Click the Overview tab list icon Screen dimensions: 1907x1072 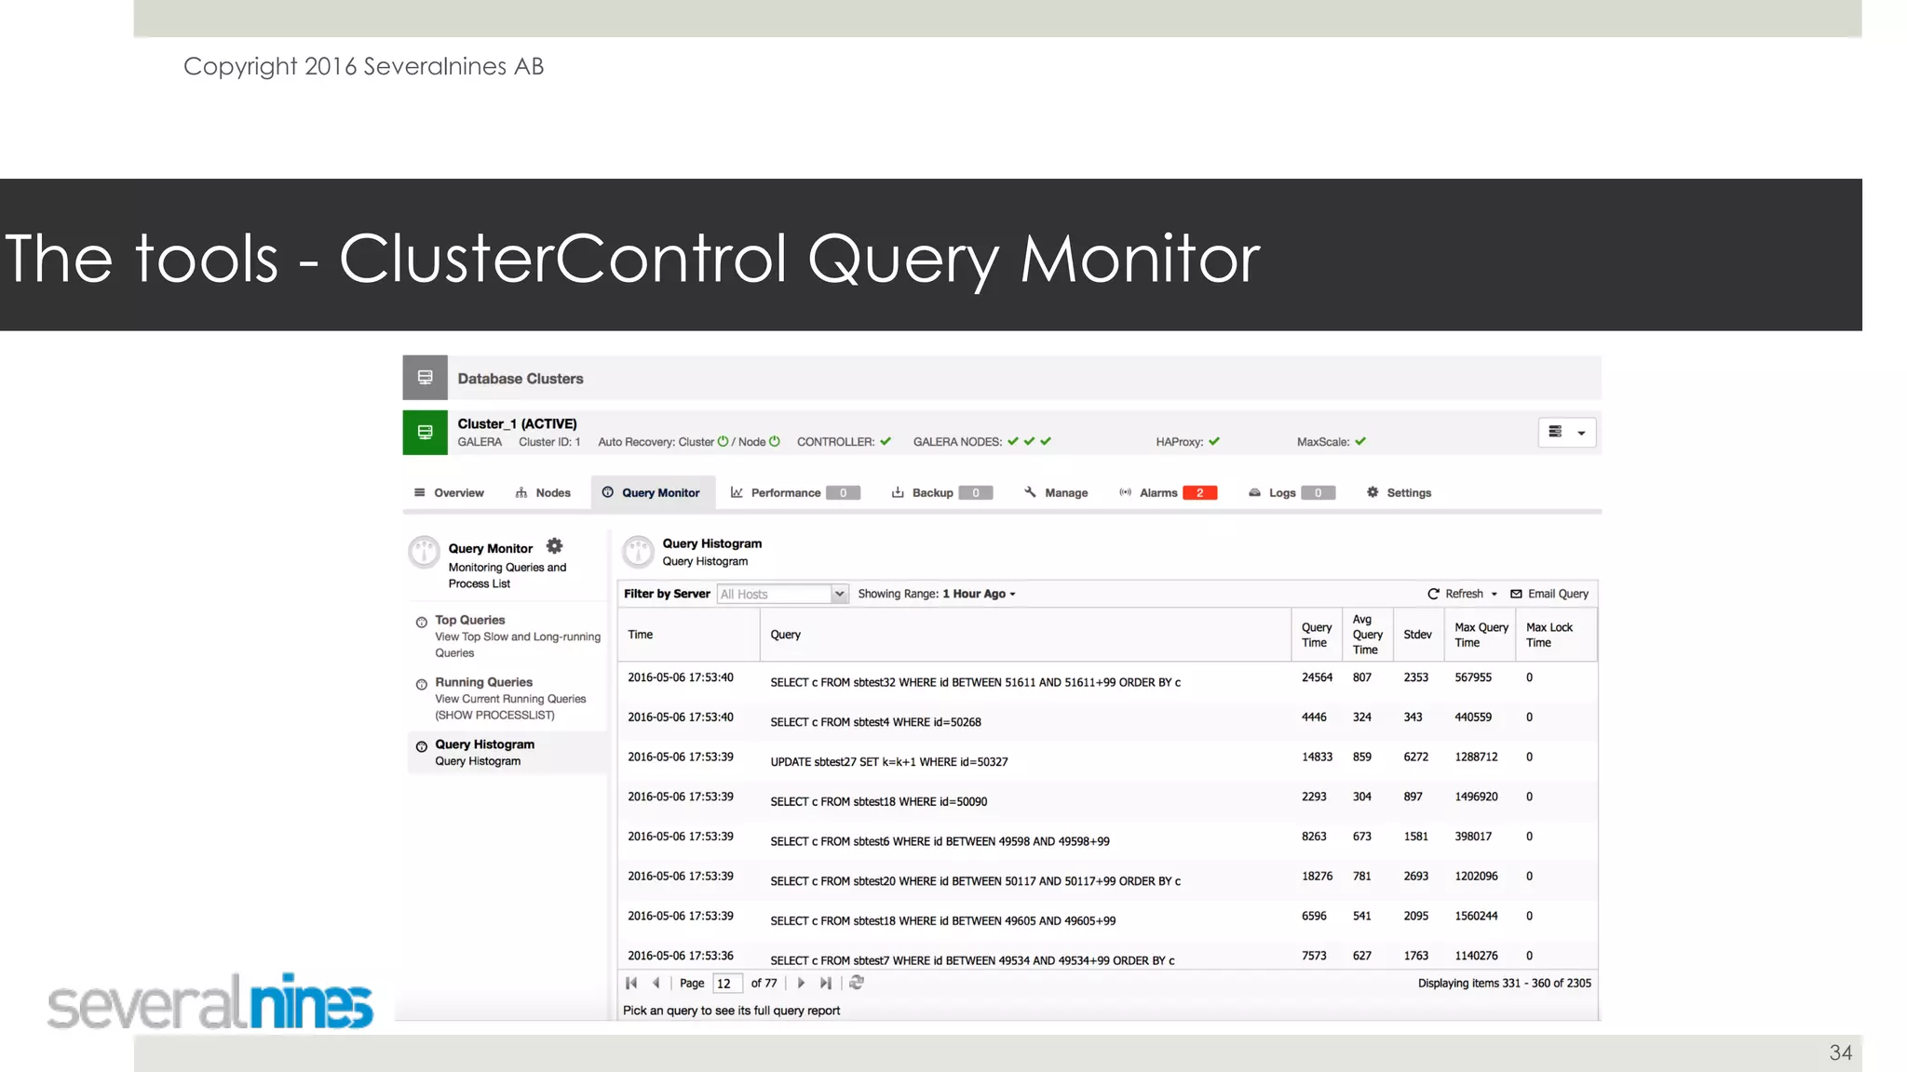(420, 492)
